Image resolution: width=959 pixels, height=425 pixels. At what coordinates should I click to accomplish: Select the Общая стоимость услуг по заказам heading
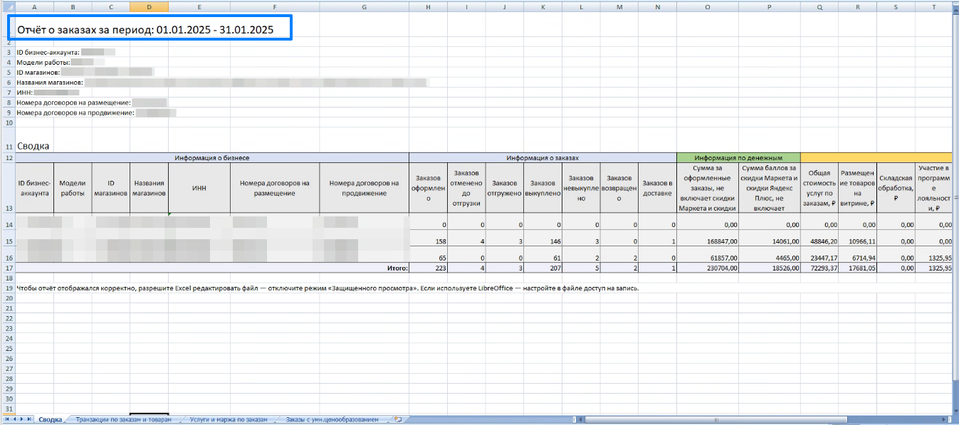[819, 187]
